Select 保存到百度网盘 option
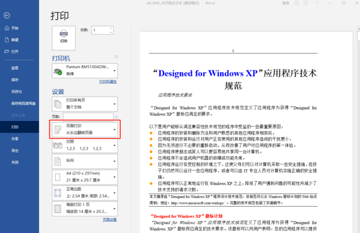 (24, 104)
